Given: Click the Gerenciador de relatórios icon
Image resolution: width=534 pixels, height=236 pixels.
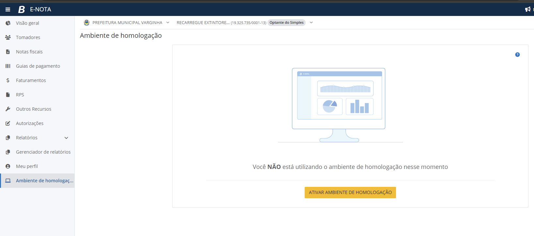Looking at the screenshot, I should 8,152.
